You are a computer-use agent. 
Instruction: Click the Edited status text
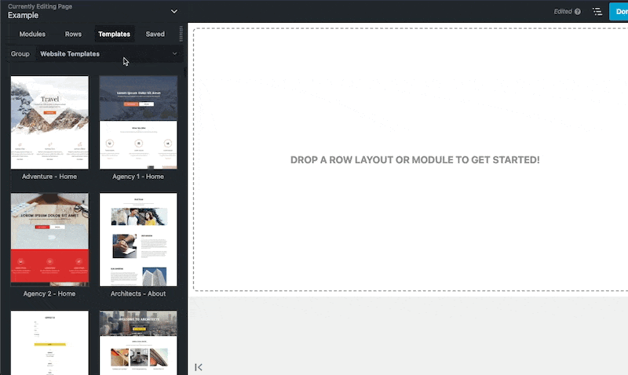tap(563, 12)
